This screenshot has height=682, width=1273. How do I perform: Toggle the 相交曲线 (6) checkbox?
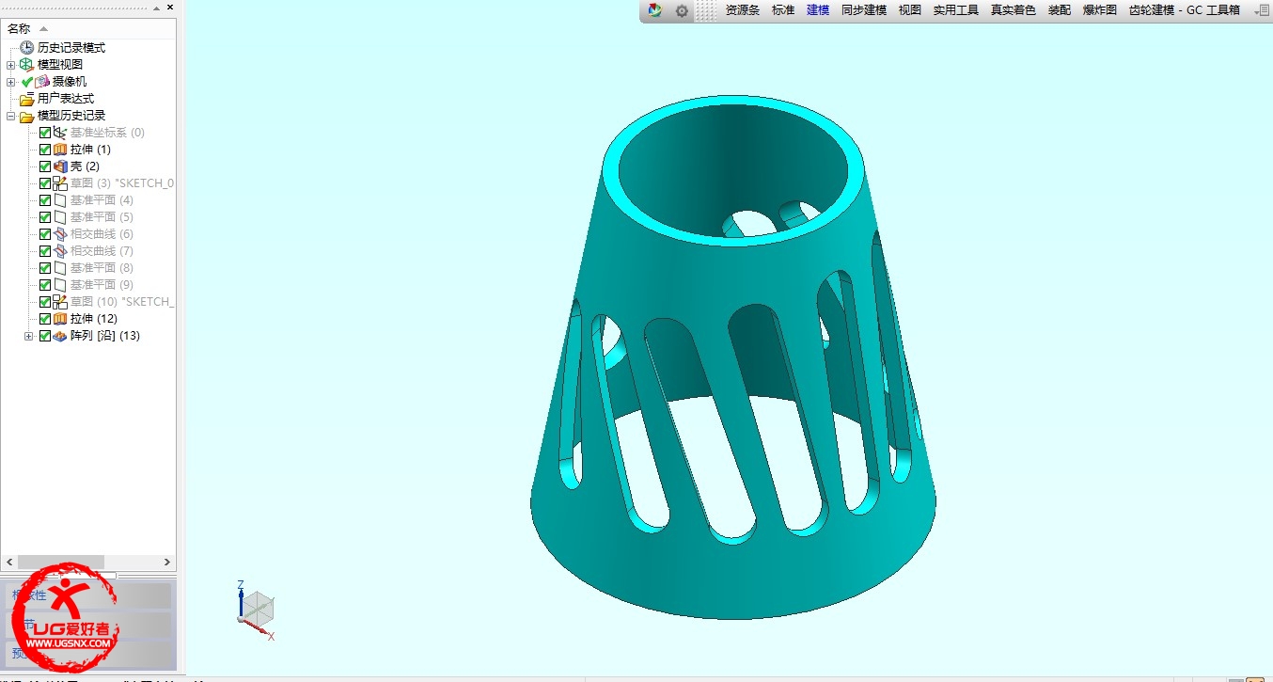click(x=45, y=234)
